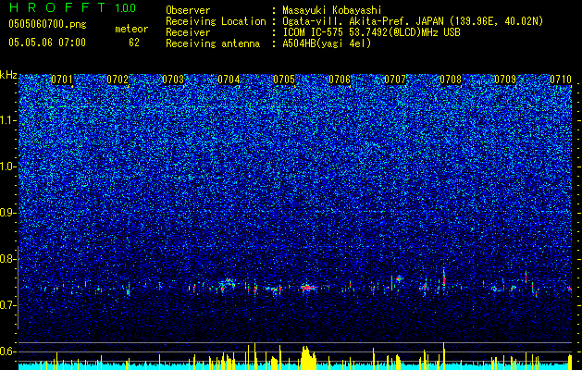The image size is (582, 370).
Task: Click the 0.9 kHz axis label
Action: [8, 213]
